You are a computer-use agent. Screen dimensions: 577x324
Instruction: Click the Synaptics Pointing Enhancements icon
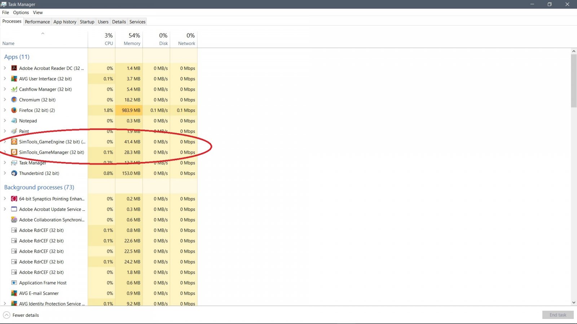[14, 199]
